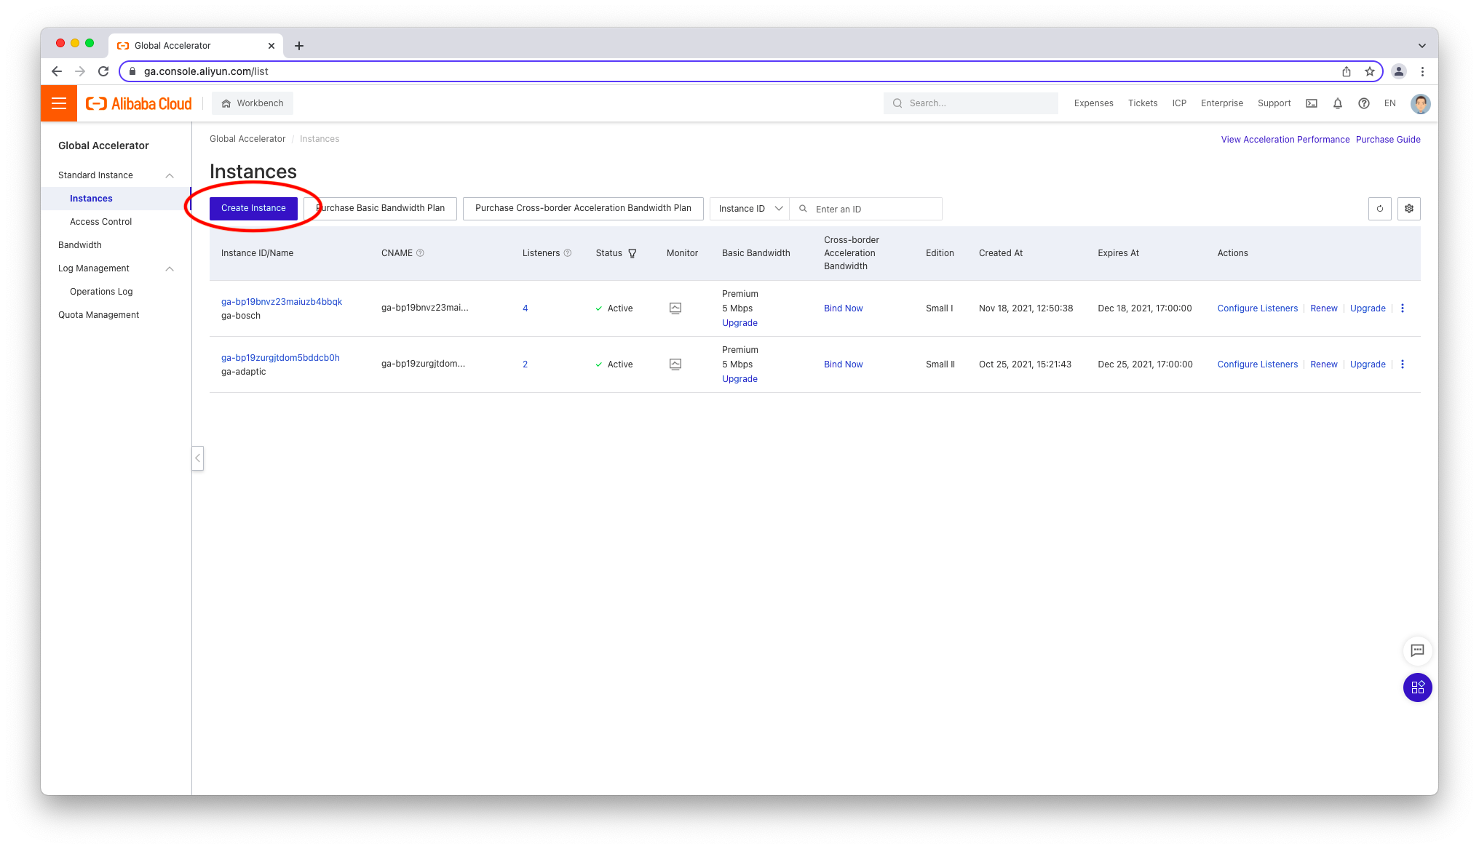The height and width of the screenshot is (849, 1479).
Task: Click the Enter an ID search field
Action: pyautogui.click(x=873, y=209)
